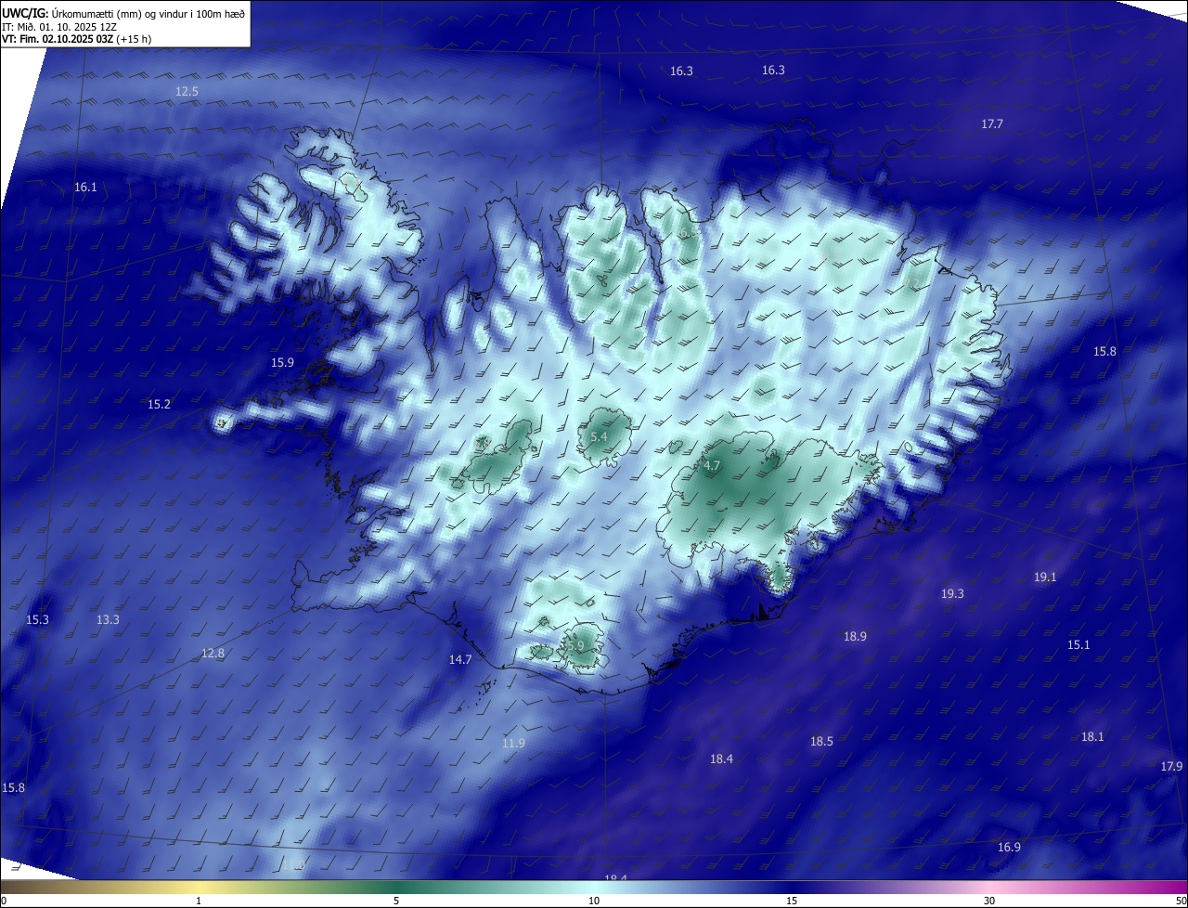Select the 19.1 map value
The width and height of the screenshot is (1188, 908).
(1045, 577)
